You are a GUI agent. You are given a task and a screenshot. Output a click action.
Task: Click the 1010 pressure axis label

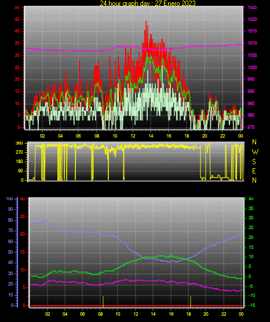[253, 43]
